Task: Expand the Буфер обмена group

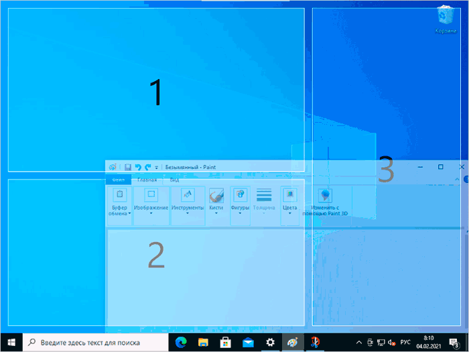Action: click(x=120, y=206)
